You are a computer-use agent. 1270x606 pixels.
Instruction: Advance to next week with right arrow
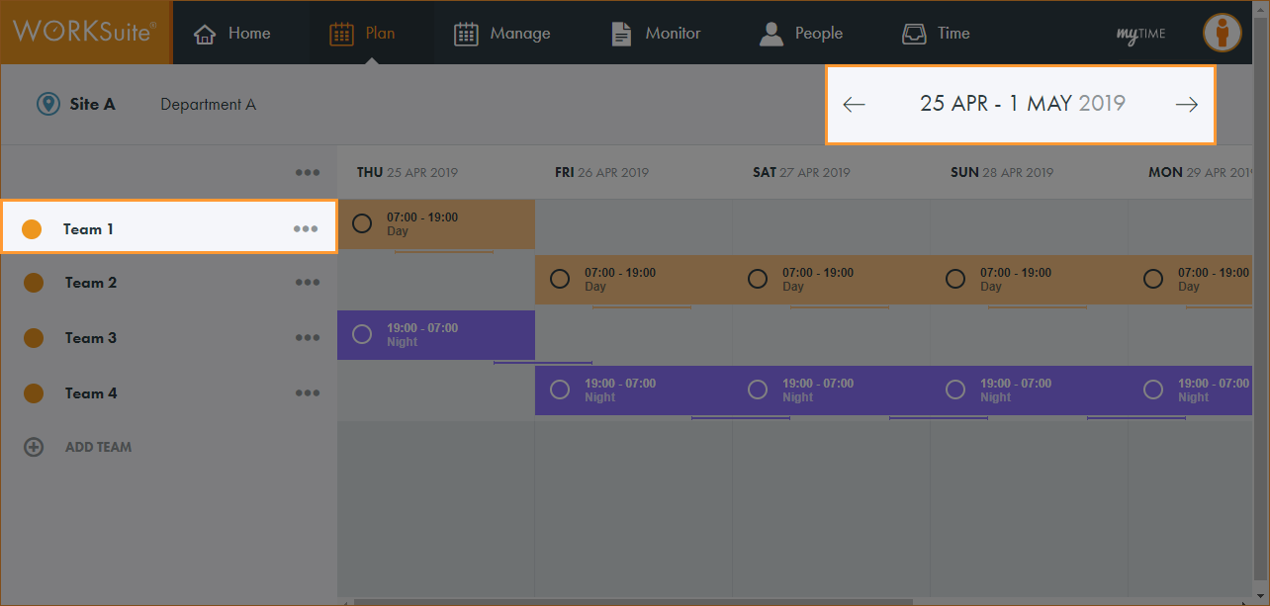click(1186, 105)
